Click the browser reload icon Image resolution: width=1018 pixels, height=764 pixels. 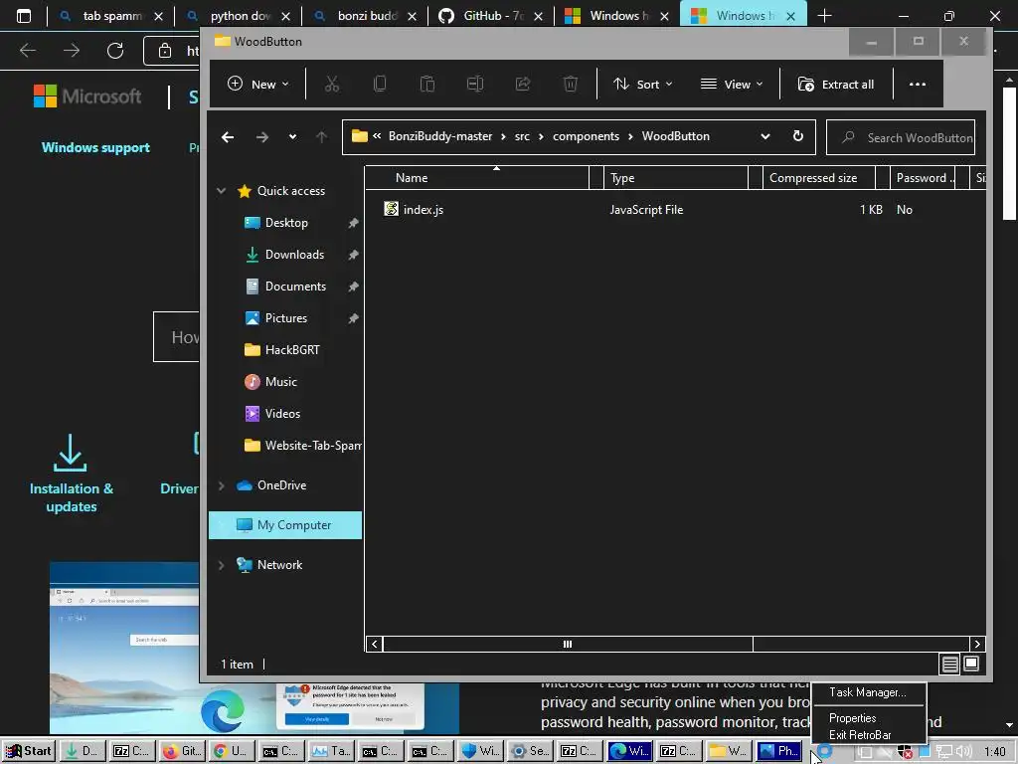point(115,50)
